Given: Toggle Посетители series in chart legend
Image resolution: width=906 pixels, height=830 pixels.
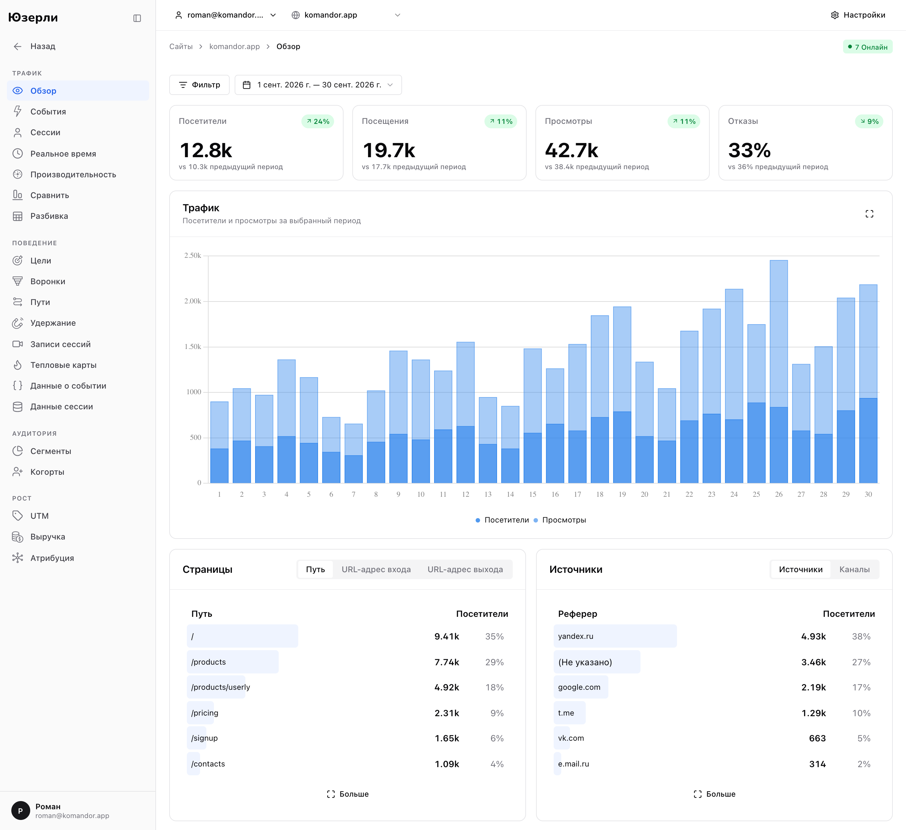Looking at the screenshot, I should click(x=502, y=520).
